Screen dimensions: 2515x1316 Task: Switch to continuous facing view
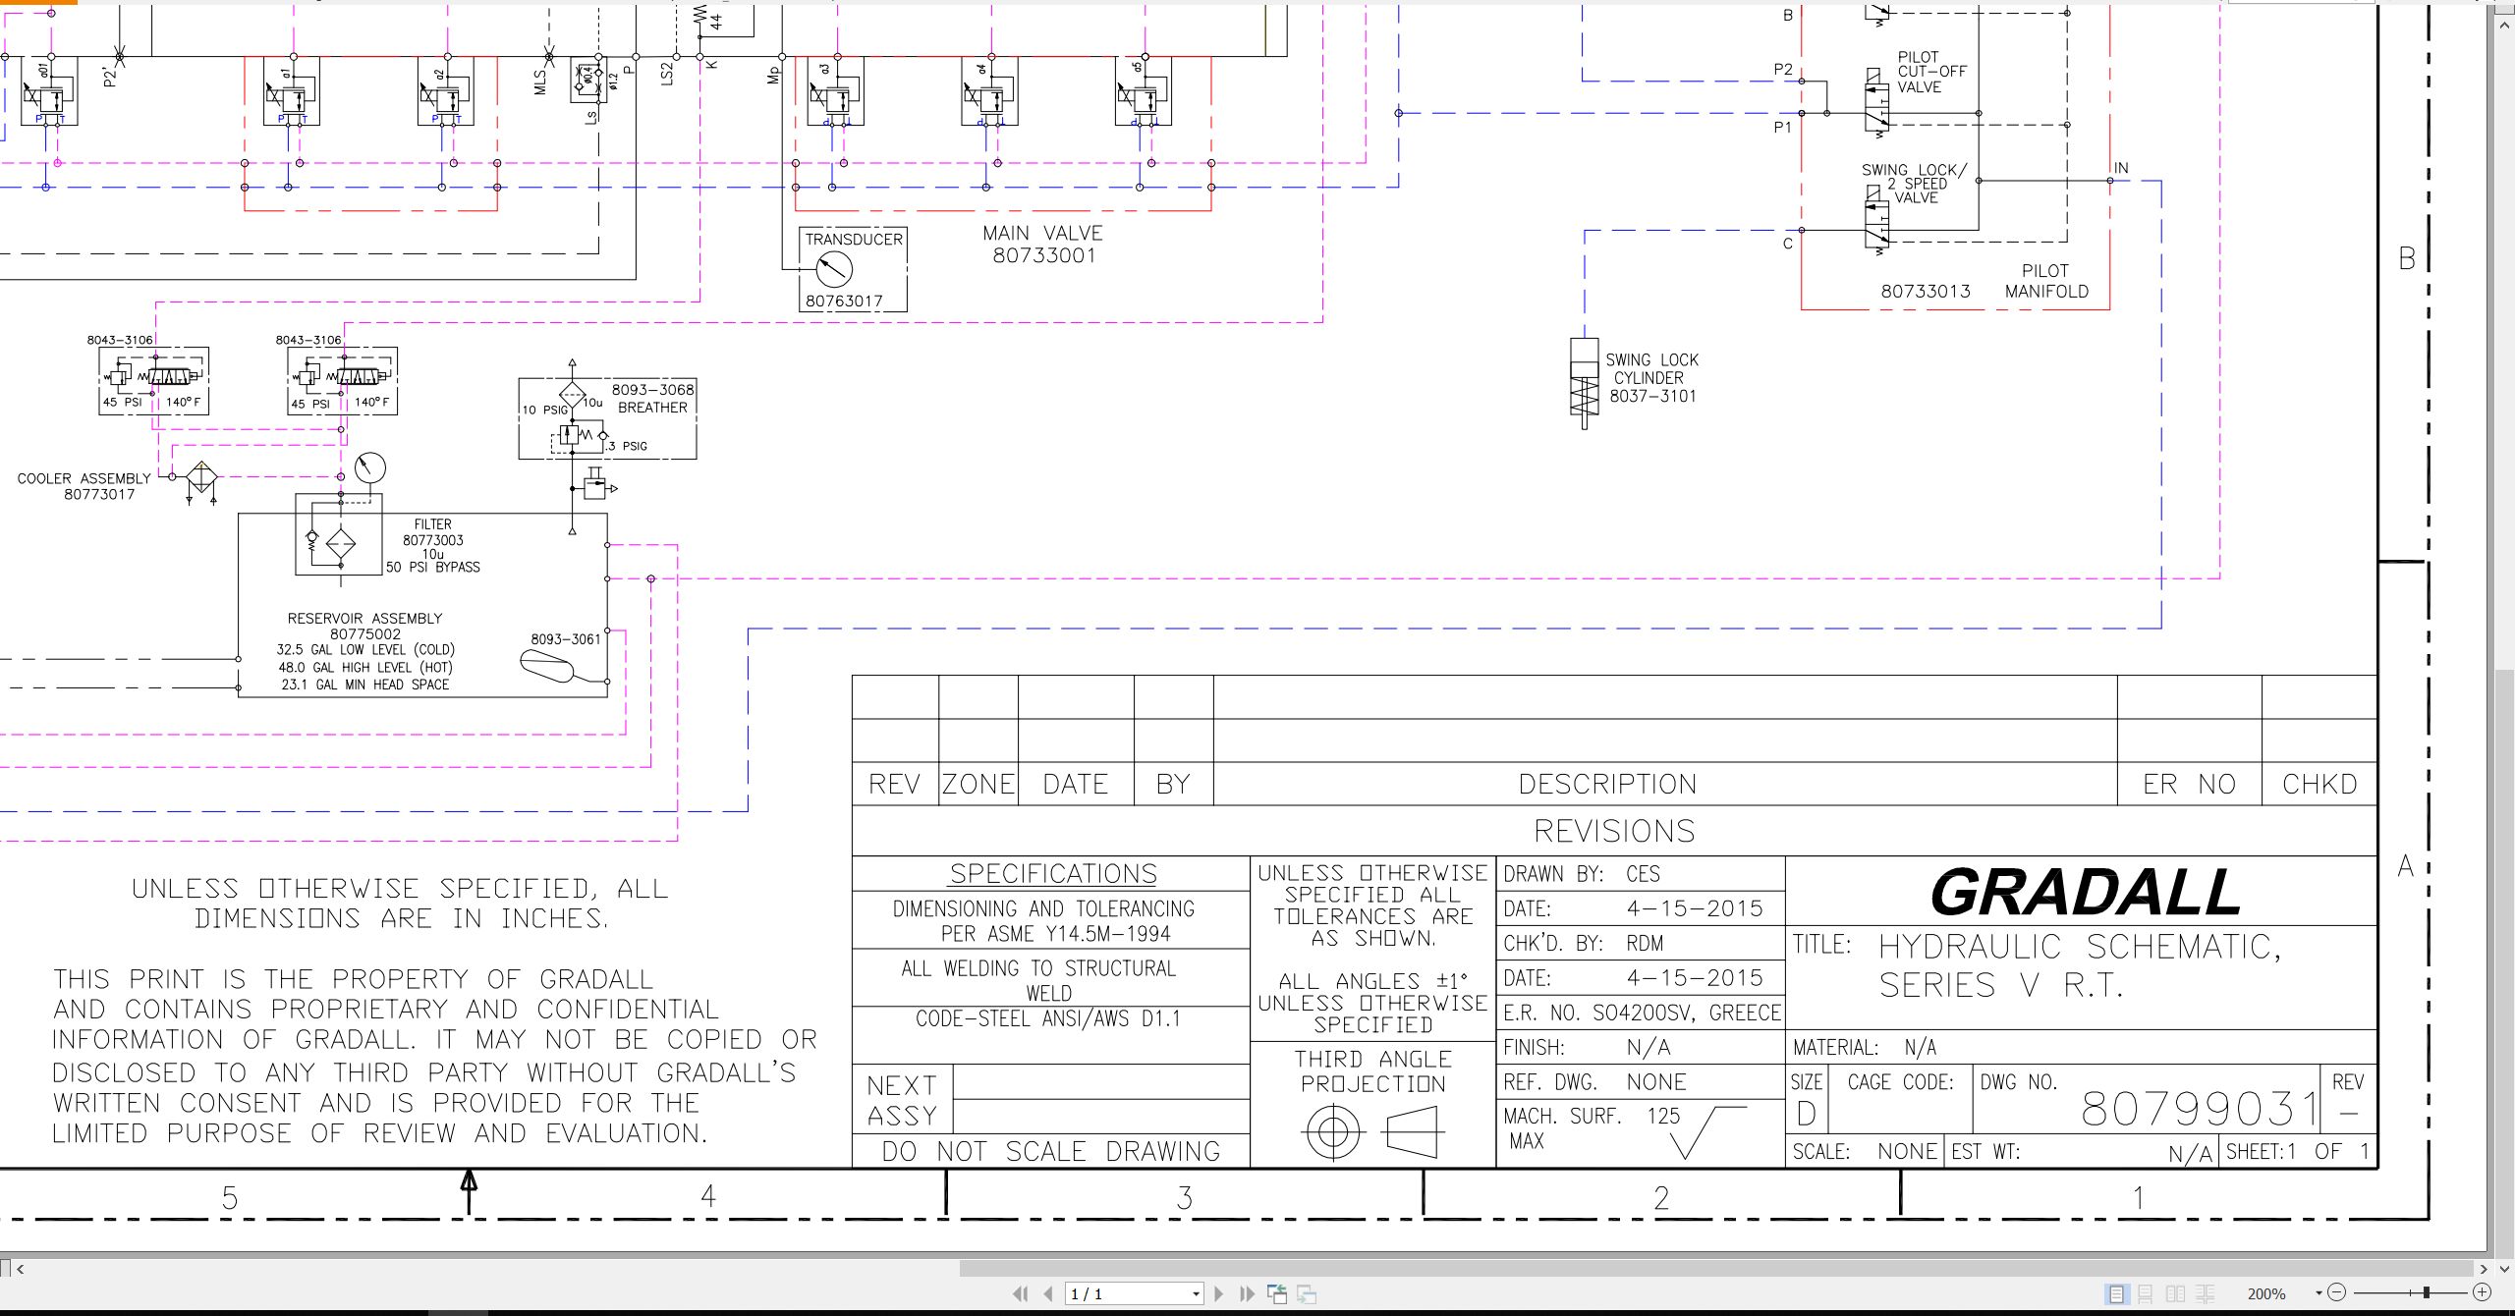(x=2206, y=1293)
